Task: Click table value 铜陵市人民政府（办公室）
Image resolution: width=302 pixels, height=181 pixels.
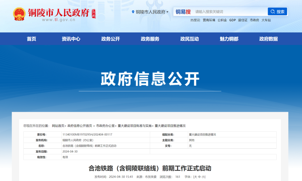Action: click(78, 140)
